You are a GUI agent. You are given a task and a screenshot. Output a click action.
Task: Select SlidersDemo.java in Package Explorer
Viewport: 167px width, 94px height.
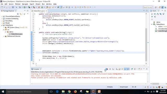coord(17,34)
